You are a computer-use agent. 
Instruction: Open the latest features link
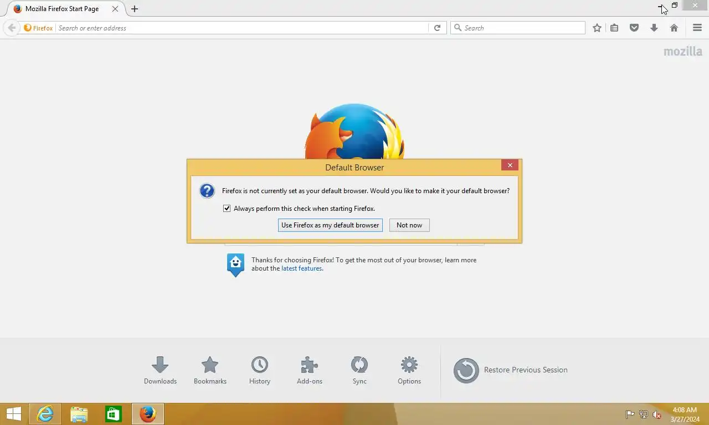click(x=301, y=268)
